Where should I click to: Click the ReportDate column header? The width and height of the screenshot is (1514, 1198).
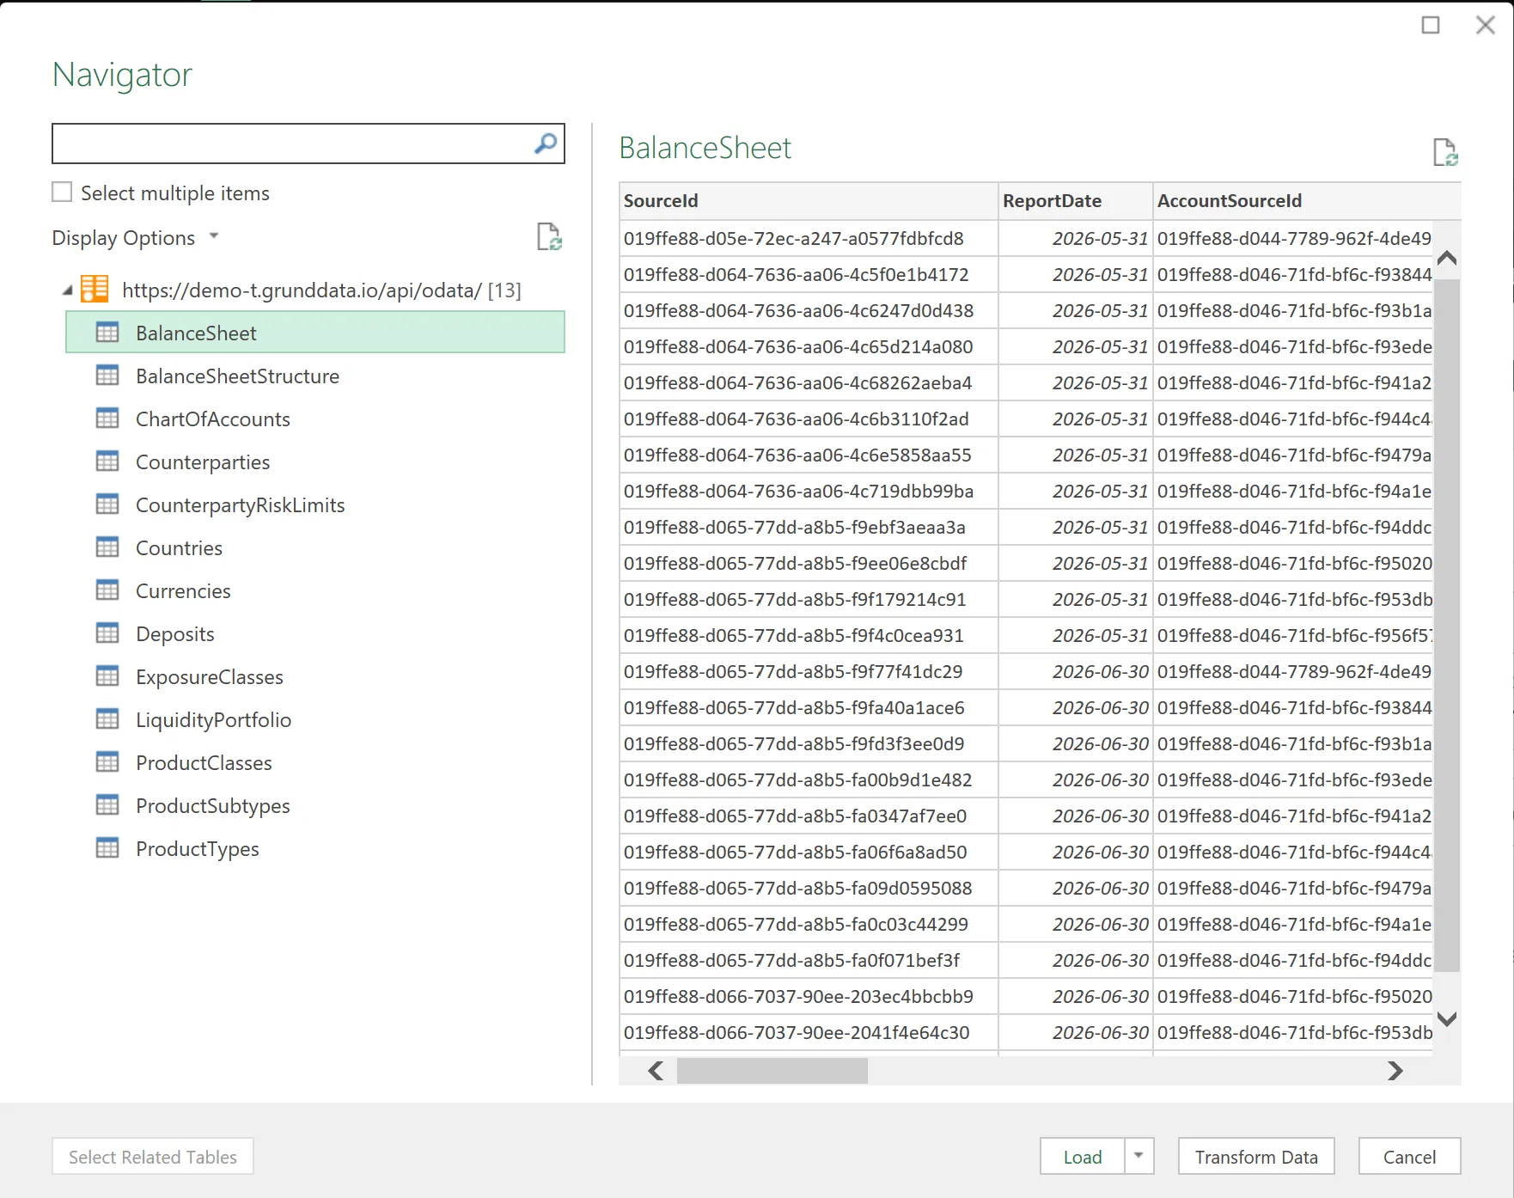tap(1075, 200)
